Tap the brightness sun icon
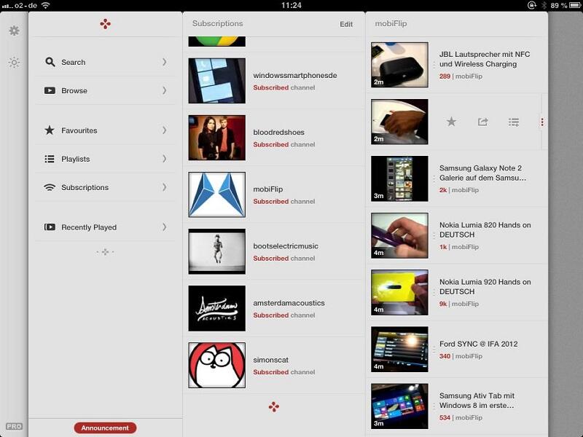583x437 pixels. coord(14,63)
